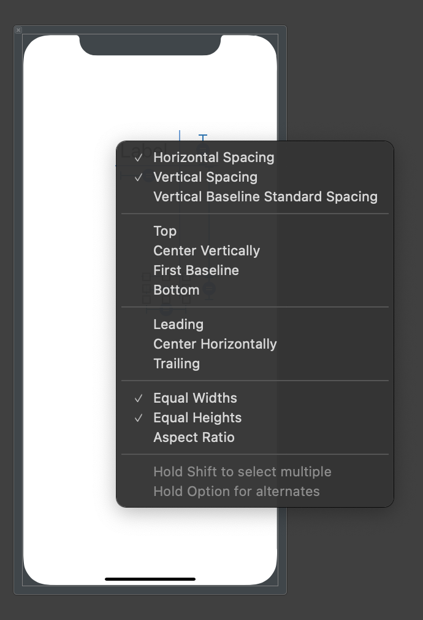Select the Aspect Ratio constraint
The height and width of the screenshot is (620, 423).
tap(194, 437)
